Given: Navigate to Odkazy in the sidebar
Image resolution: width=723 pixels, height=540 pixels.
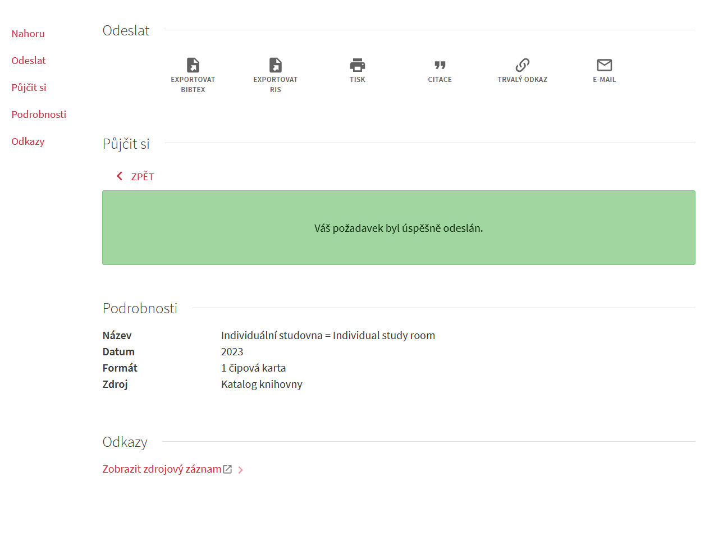Looking at the screenshot, I should pyautogui.click(x=28, y=141).
